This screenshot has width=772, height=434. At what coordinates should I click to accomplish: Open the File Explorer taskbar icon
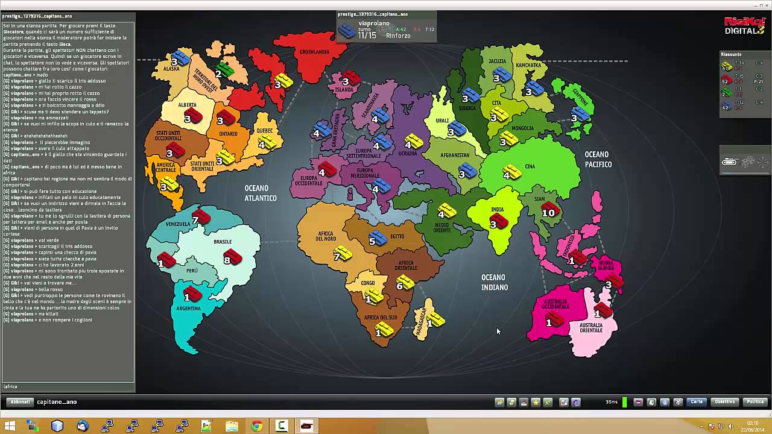232,426
